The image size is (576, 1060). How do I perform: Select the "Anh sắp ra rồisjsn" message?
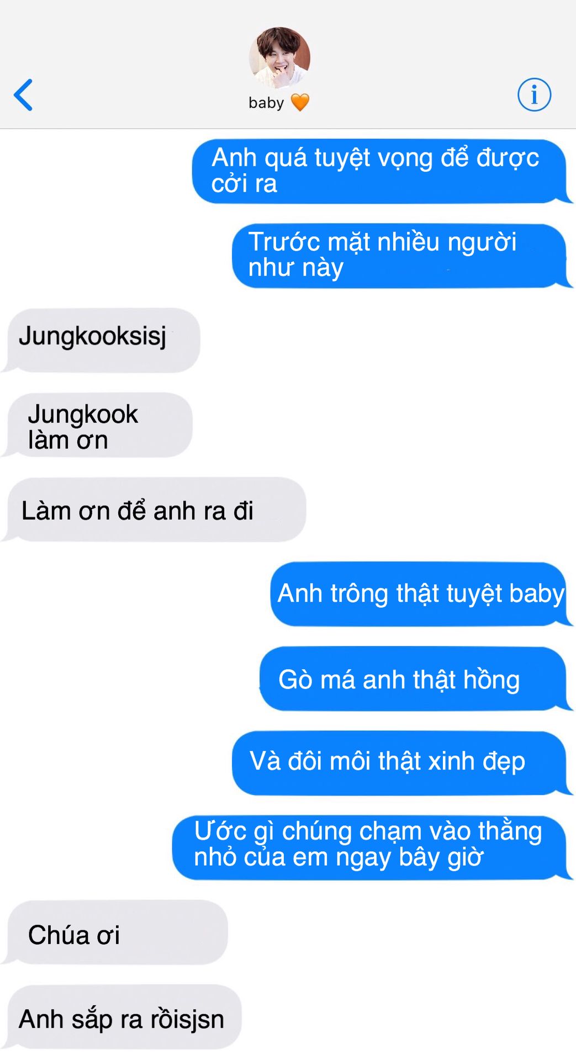point(121,1016)
